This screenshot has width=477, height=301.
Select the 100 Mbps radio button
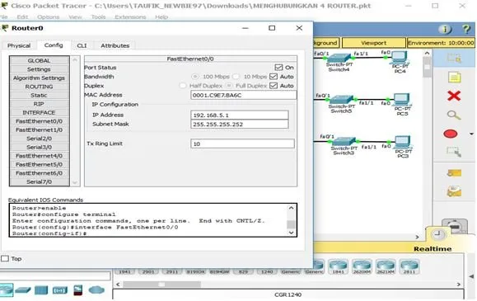(x=195, y=77)
